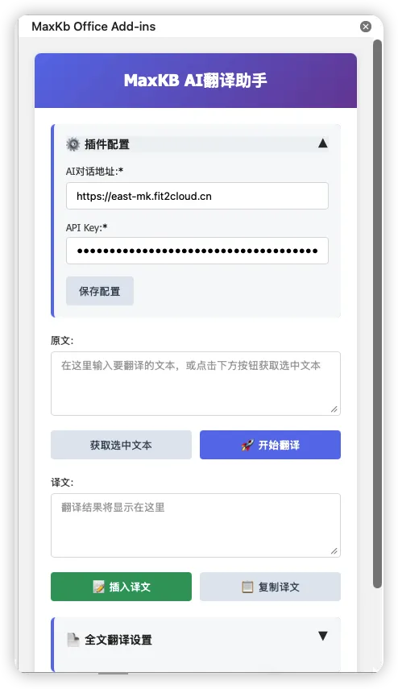Screen dimensions: 398x689
Task: Click the 插件配置 section header label
Action: click(x=107, y=144)
